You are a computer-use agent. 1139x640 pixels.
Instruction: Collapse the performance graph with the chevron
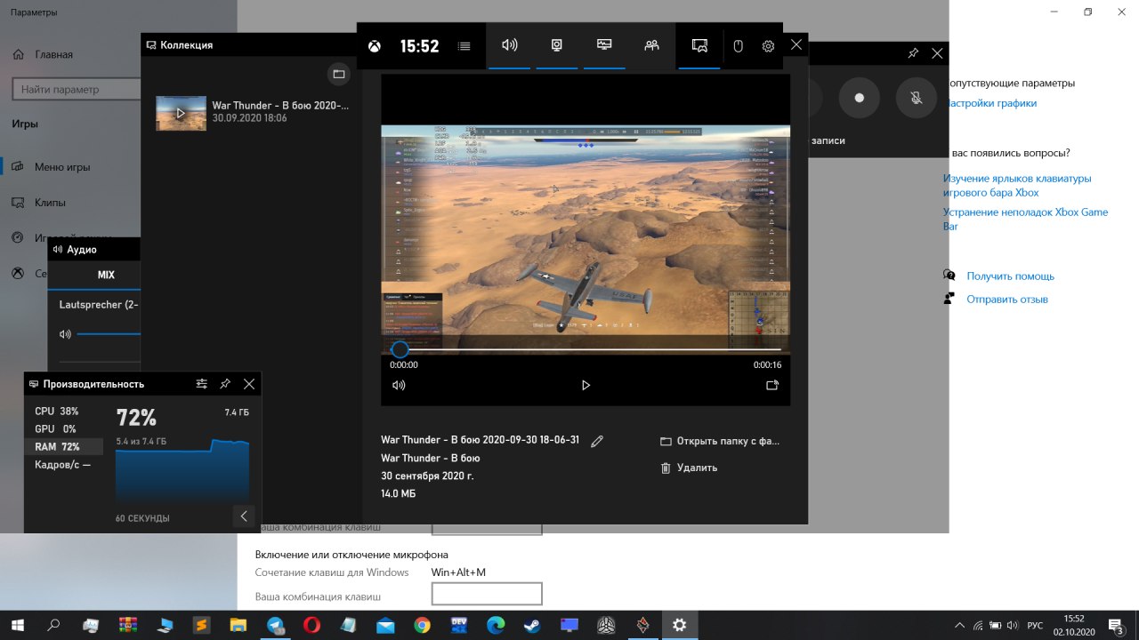tap(244, 516)
